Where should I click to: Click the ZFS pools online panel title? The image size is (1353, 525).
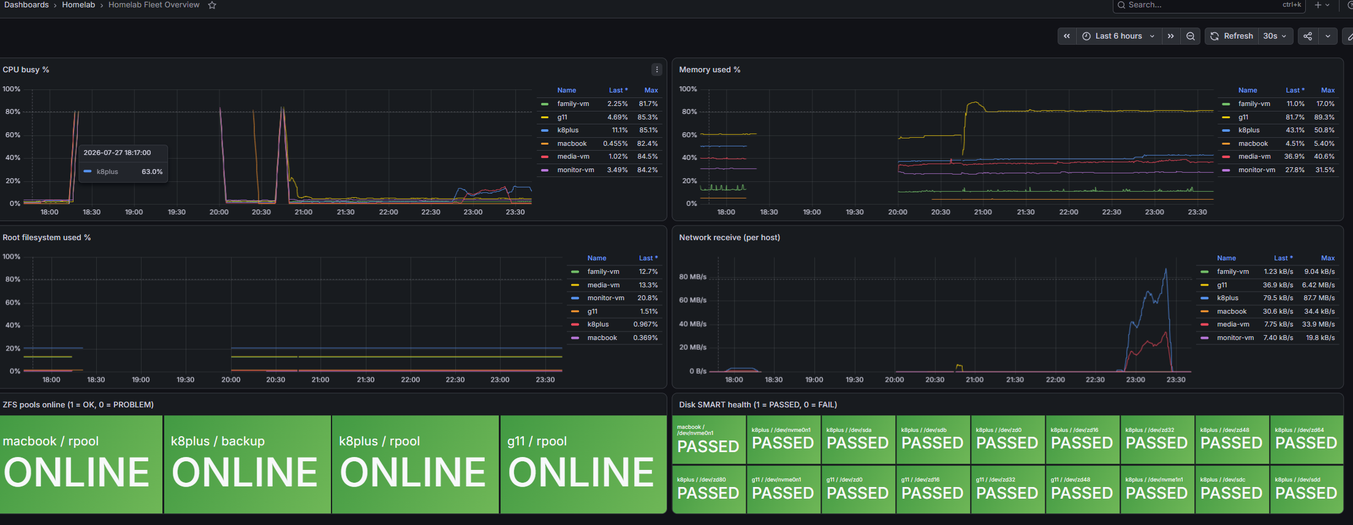point(78,405)
